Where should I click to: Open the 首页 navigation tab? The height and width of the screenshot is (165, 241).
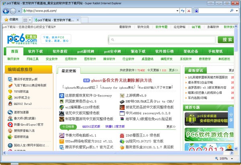pyautogui.click(x=15, y=51)
